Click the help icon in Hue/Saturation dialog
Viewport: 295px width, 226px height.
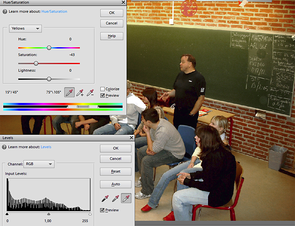[5, 12]
